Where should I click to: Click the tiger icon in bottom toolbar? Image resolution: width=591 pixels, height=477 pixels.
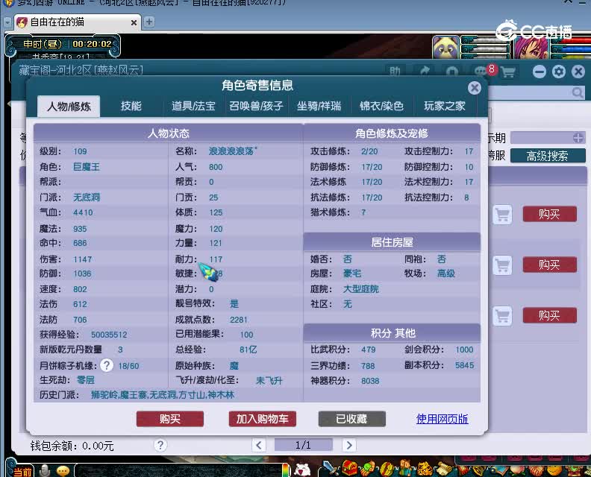click(x=425, y=469)
